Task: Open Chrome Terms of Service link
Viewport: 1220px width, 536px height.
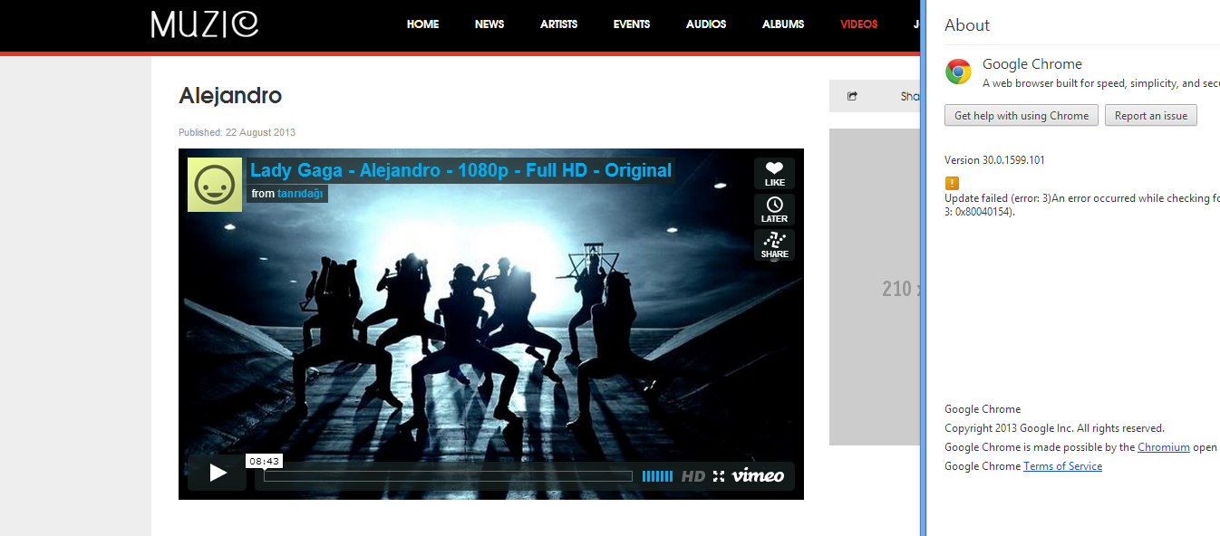Action: [1062, 466]
